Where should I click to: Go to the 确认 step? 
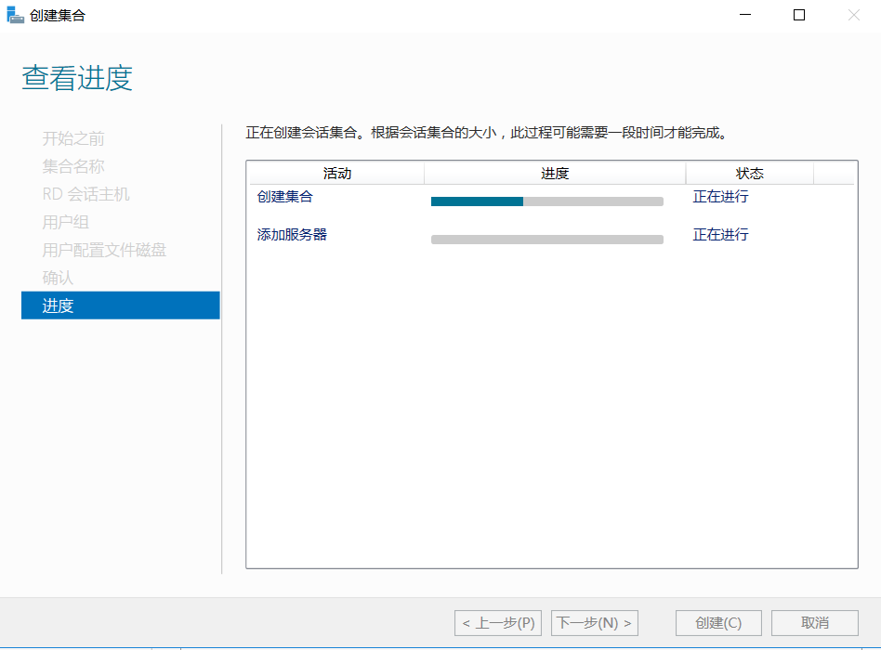[x=58, y=278]
